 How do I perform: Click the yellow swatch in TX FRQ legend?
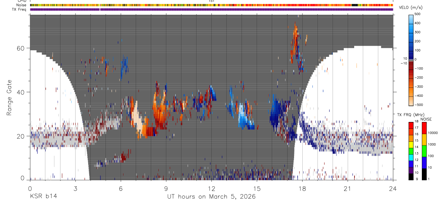click(411, 144)
